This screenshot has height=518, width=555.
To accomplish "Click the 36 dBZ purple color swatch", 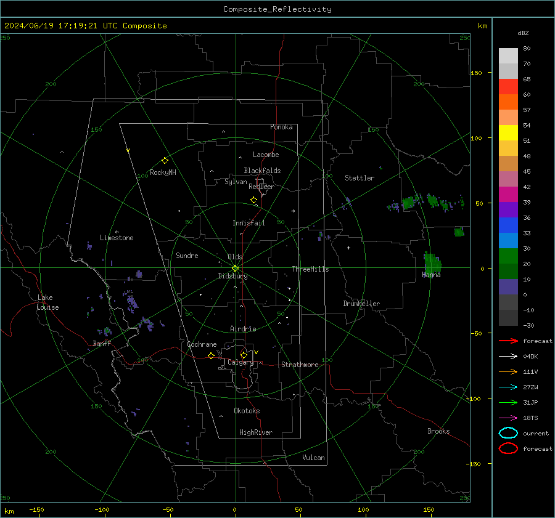I will (x=508, y=209).
